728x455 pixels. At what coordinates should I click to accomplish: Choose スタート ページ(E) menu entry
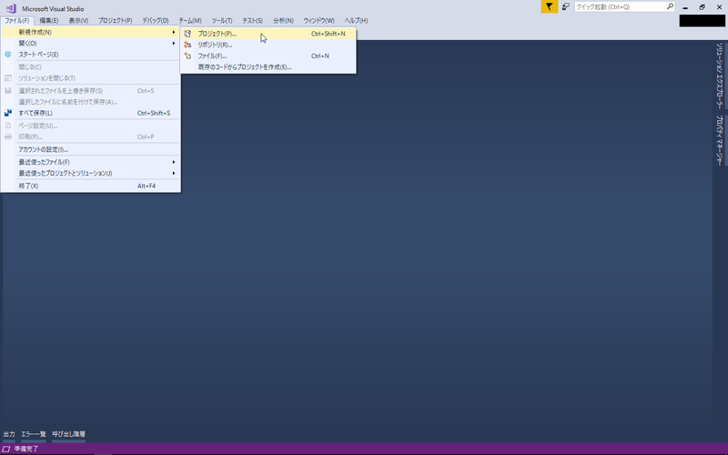pos(90,55)
